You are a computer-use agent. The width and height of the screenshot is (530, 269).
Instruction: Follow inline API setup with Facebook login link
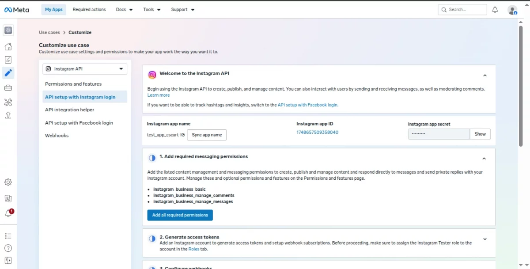[x=307, y=105]
